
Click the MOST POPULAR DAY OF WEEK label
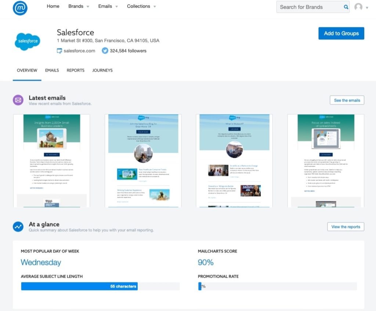[50, 251]
